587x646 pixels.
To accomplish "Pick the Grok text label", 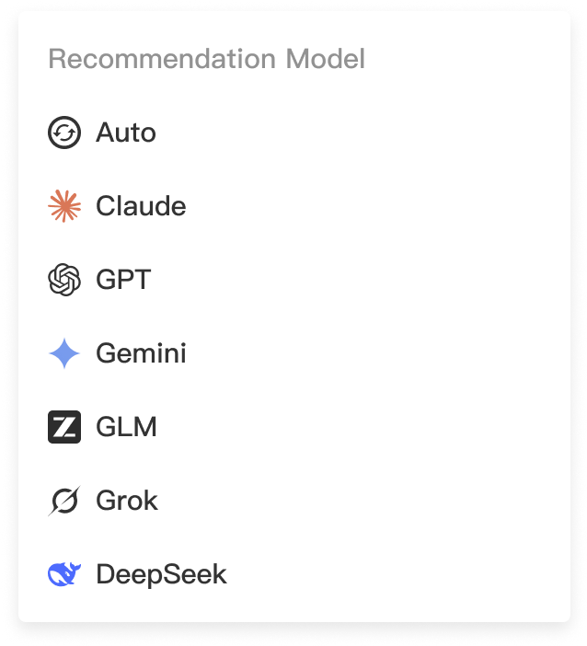I will coord(127,501).
